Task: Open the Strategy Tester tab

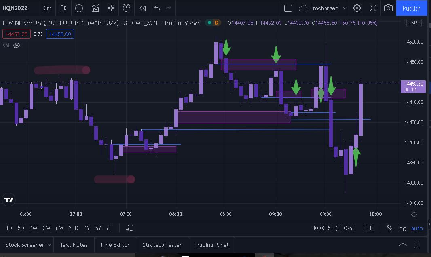Action: pyautogui.click(x=162, y=245)
